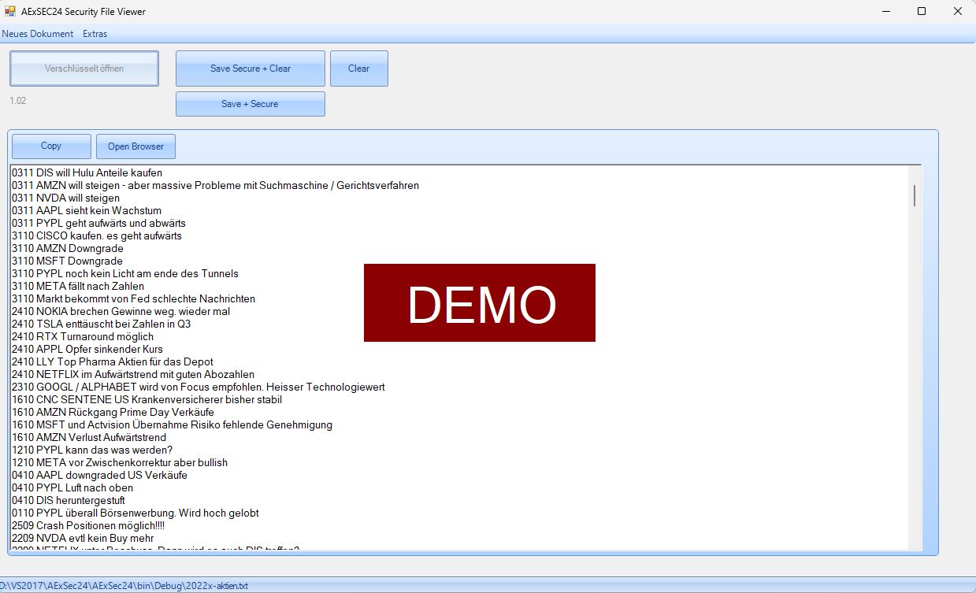This screenshot has height=593, width=976.
Task: Open the Extras menu
Action: [95, 34]
